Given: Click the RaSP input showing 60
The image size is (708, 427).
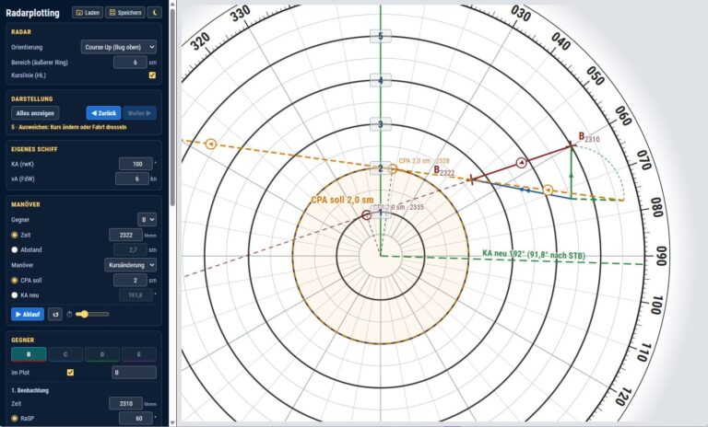Looking at the screenshot, I should pos(136,419).
